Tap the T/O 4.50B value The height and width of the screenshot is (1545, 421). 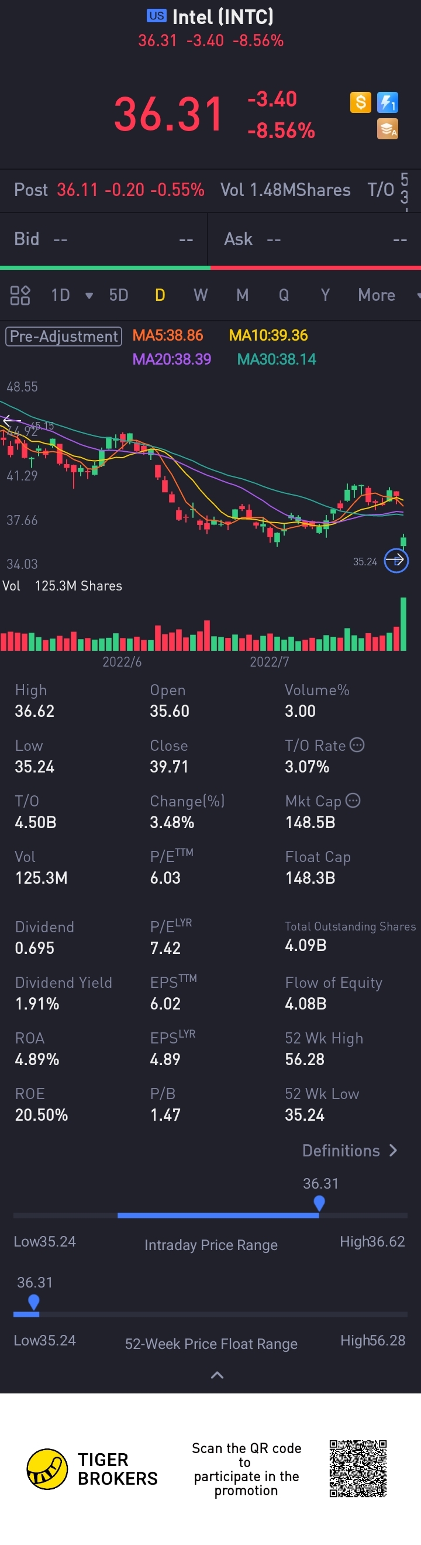35,822
